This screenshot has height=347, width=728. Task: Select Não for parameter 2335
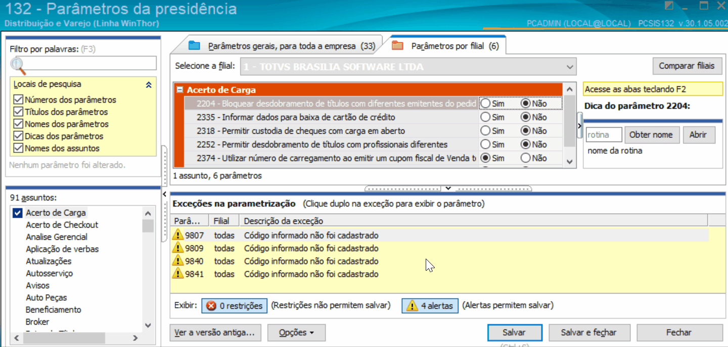(526, 117)
